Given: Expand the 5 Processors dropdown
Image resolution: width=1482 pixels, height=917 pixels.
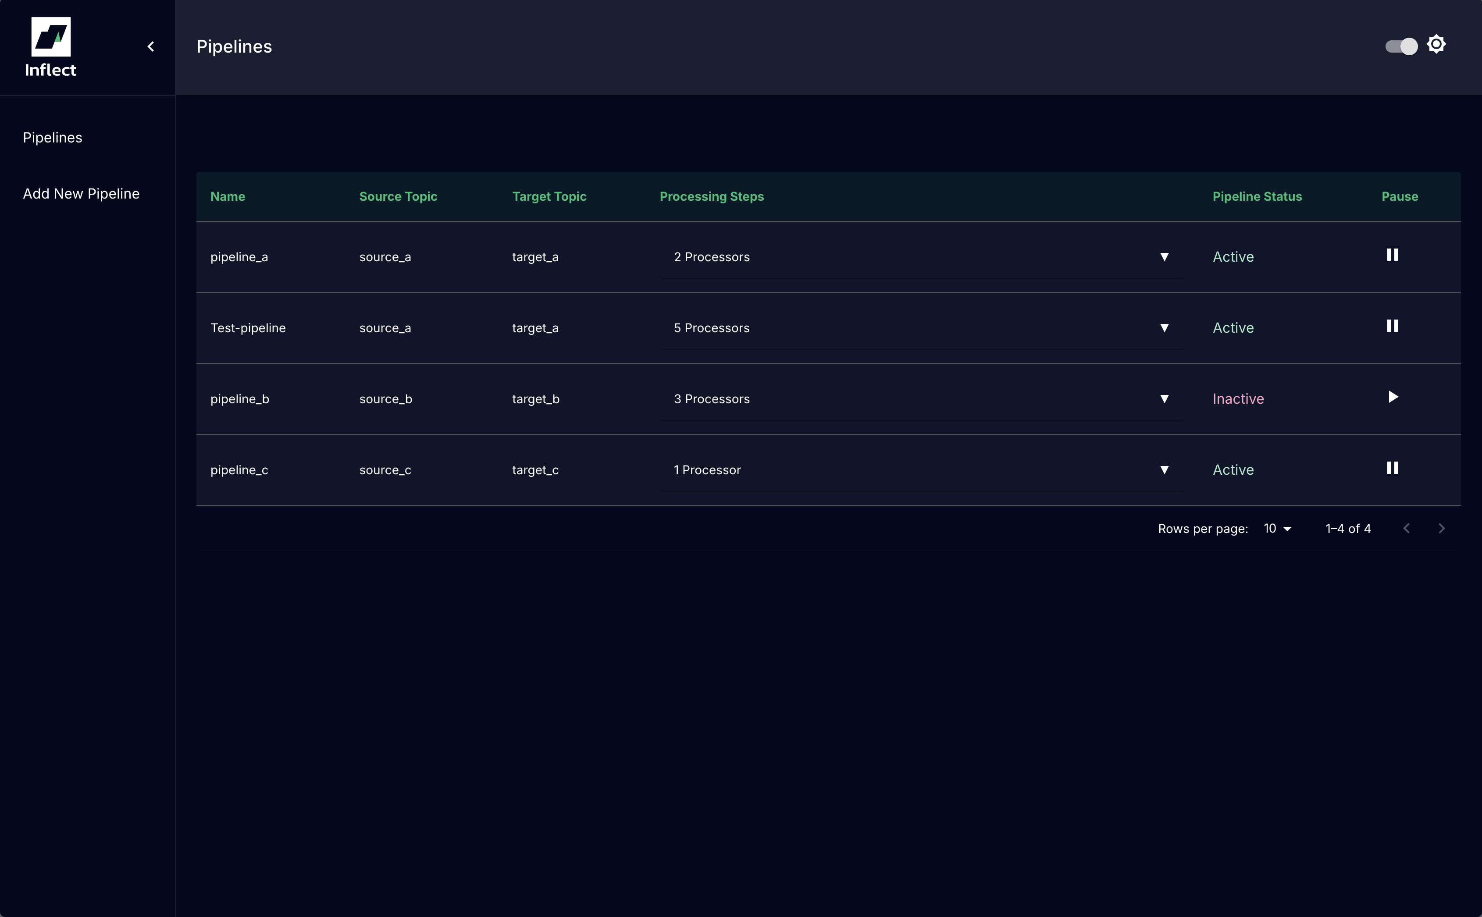Looking at the screenshot, I should (922, 328).
